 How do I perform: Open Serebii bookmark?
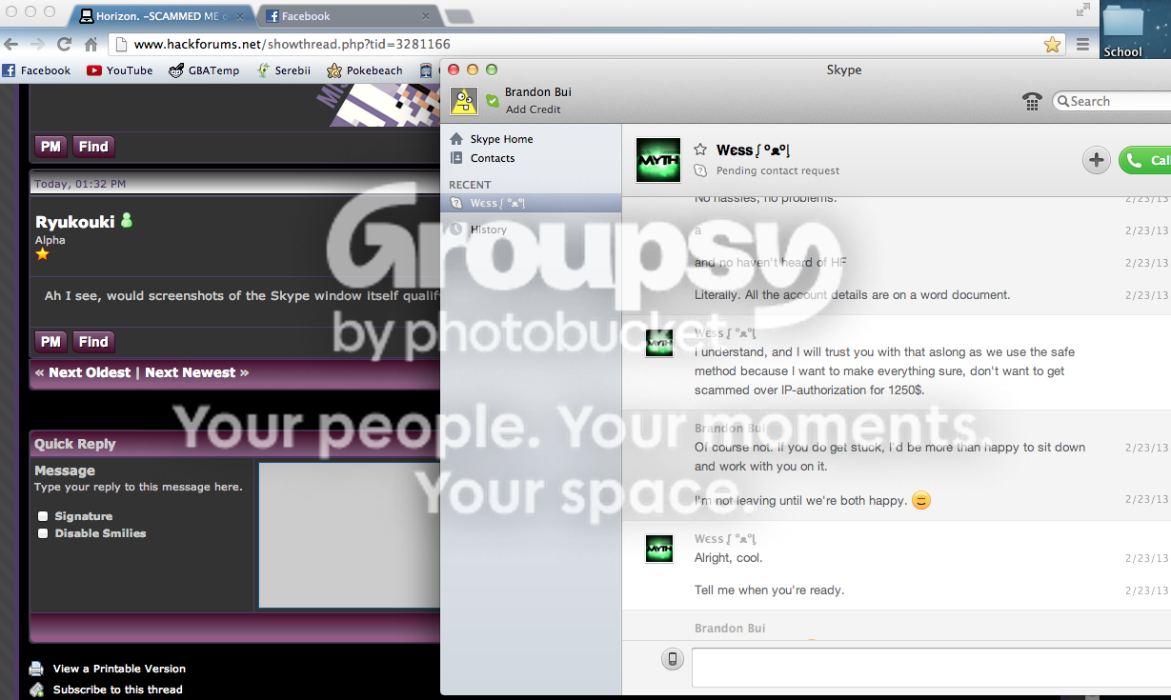[x=283, y=70]
